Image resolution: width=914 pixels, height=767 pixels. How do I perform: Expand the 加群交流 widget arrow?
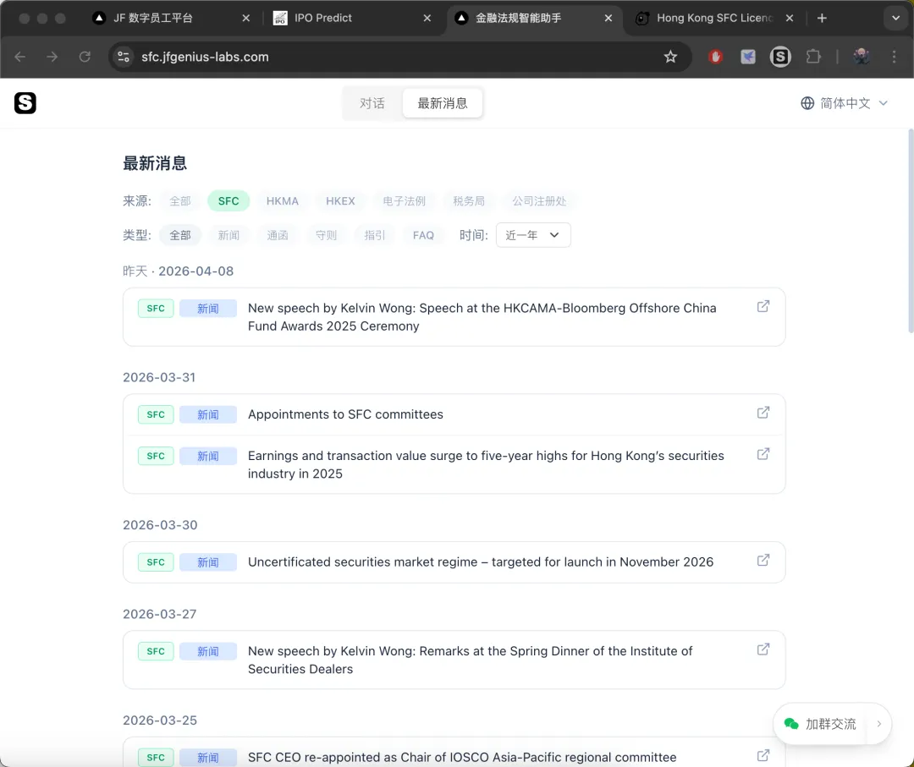879,724
